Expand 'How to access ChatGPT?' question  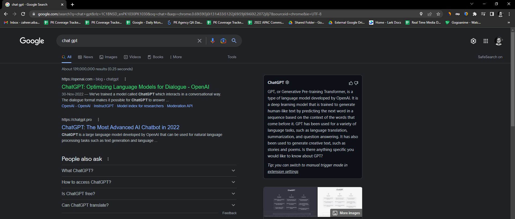pyautogui.click(x=149, y=182)
